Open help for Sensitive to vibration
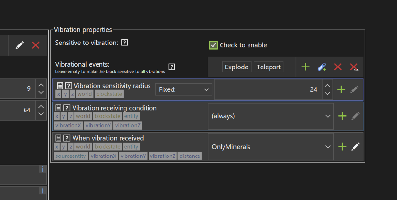The width and height of the screenshot is (397, 200). [124, 43]
